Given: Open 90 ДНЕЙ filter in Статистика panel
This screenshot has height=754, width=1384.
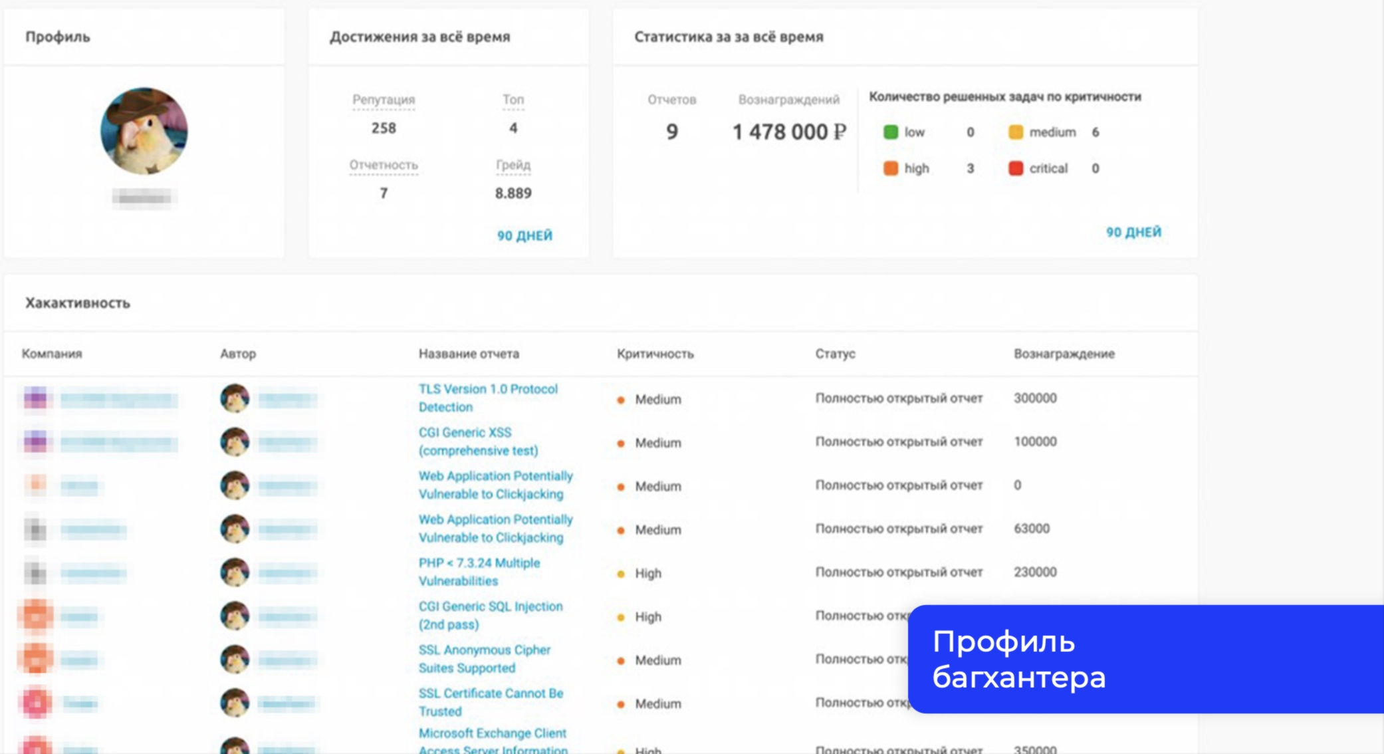Looking at the screenshot, I should (1133, 232).
